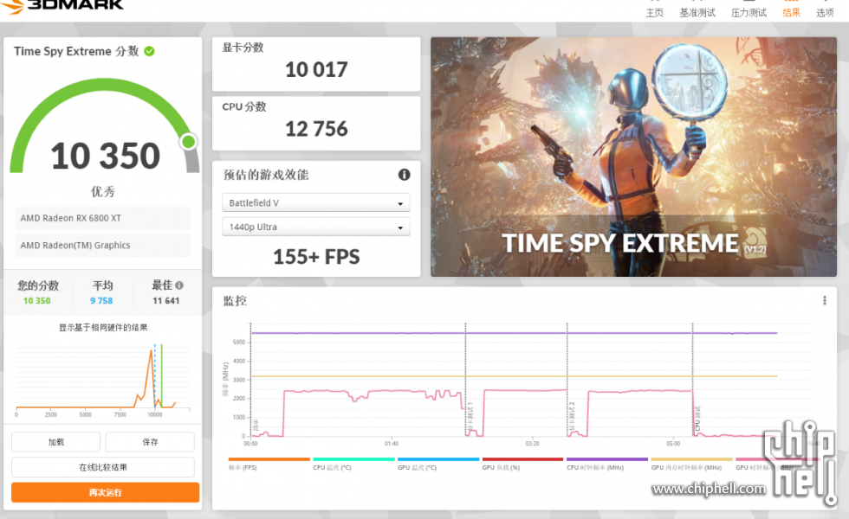Click your score value 10 350 in green
The image size is (849, 519).
coord(36,301)
